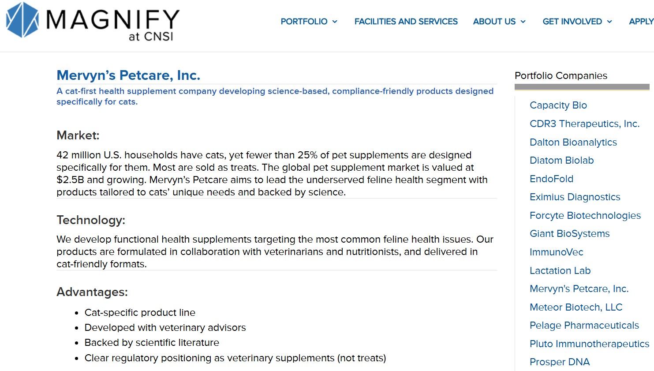This screenshot has width=654, height=371.
Task: Go to CDR3 Therapeutics, Inc. page
Action: tap(584, 124)
